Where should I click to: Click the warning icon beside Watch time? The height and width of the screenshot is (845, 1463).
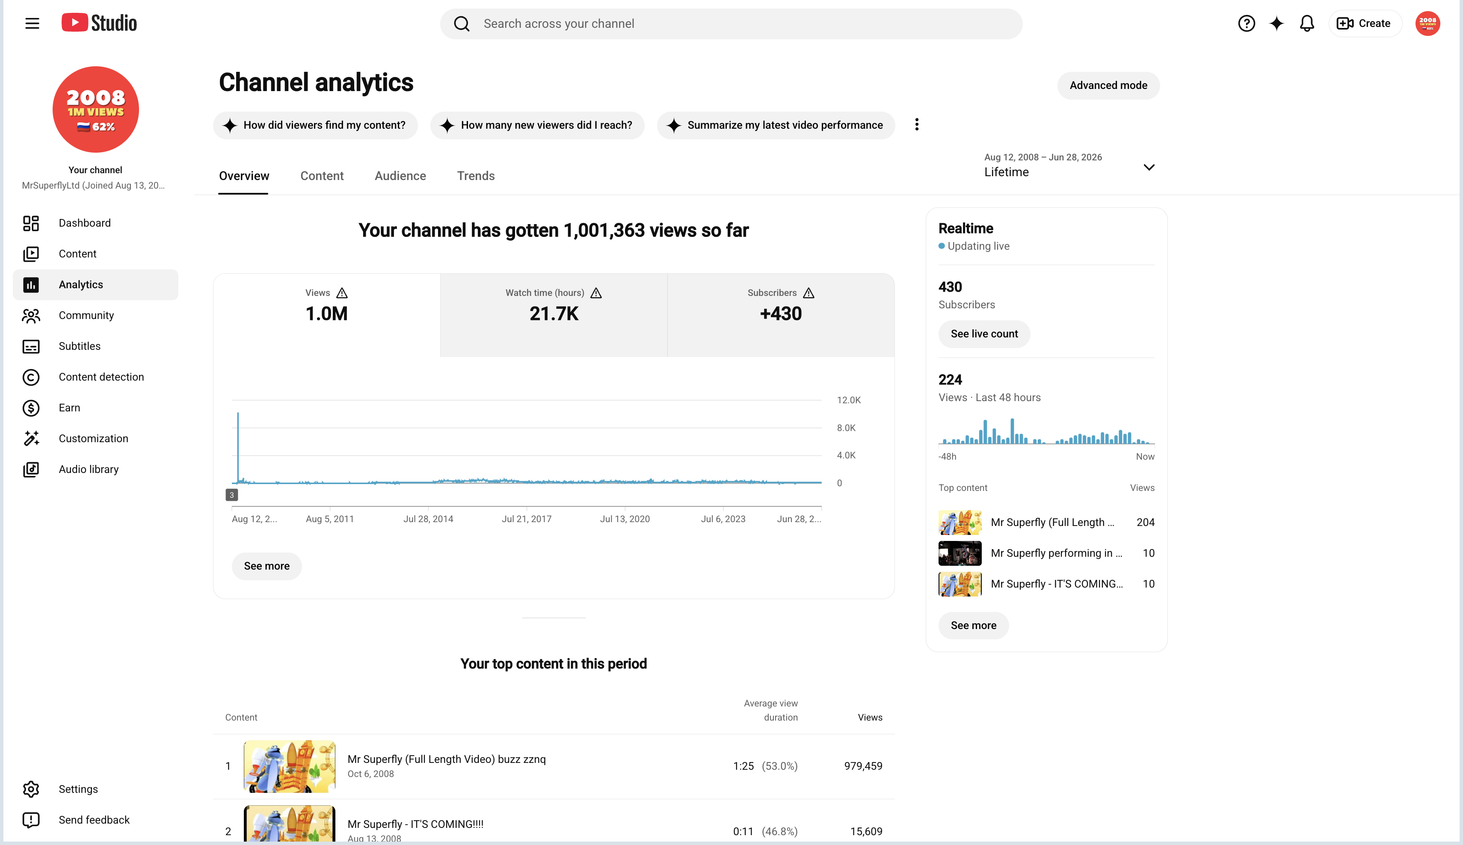click(596, 292)
